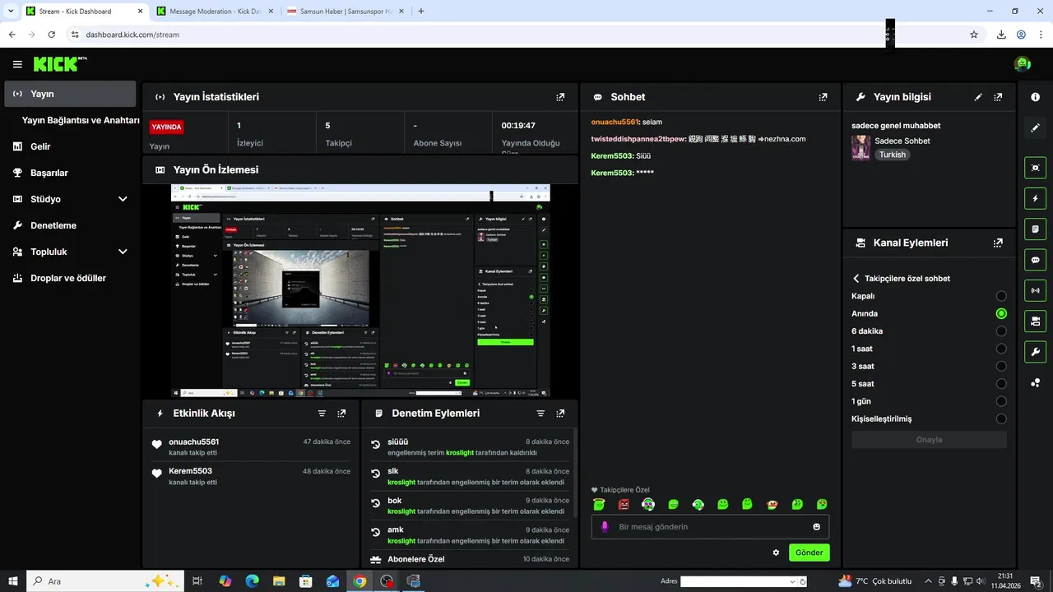Screen dimensions: 1053x592
Task: Select the Kişiselleştirilmiş radio option
Action: pyautogui.click(x=1001, y=419)
